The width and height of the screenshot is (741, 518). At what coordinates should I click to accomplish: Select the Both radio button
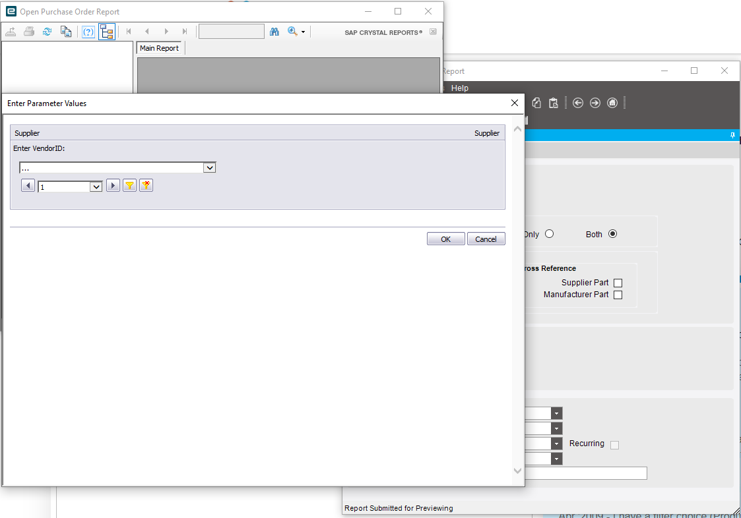point(612,234)
